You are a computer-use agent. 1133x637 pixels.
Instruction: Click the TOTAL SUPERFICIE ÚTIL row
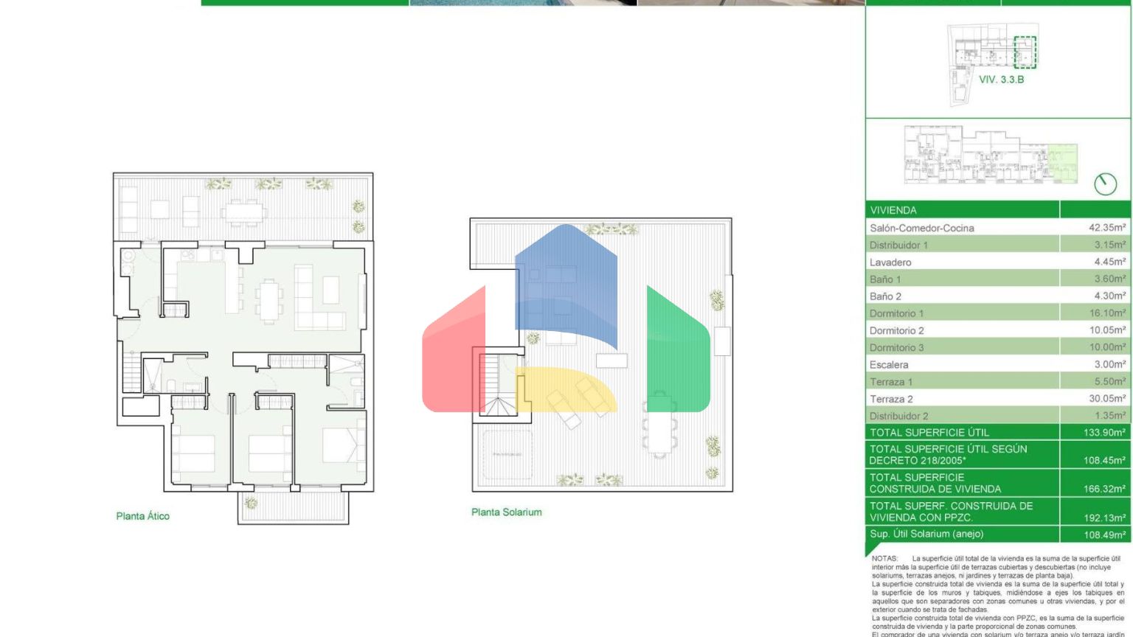point(997,433)
